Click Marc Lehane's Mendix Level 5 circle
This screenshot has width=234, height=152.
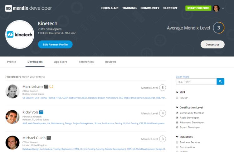tap(163, 88)
